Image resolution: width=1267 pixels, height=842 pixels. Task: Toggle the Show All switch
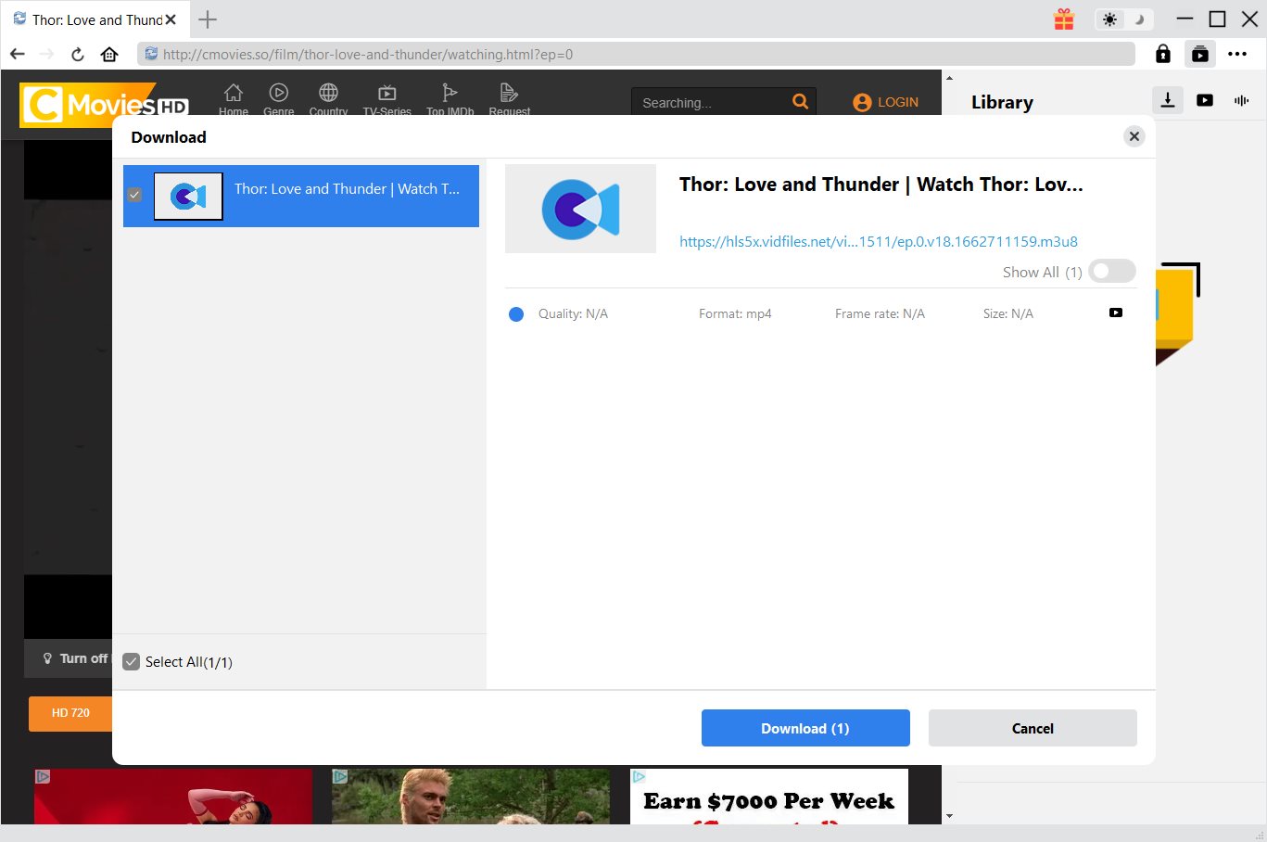[1111, 271]
